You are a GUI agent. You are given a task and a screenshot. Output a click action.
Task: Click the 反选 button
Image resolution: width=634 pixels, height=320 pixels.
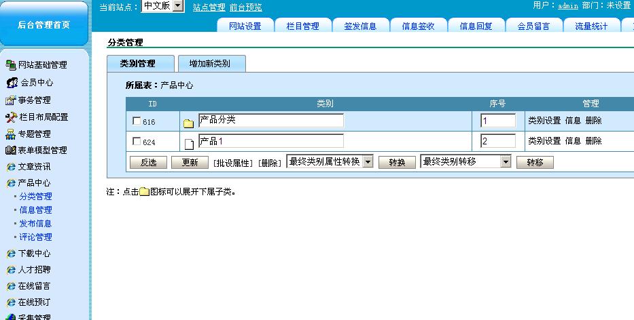148,163
